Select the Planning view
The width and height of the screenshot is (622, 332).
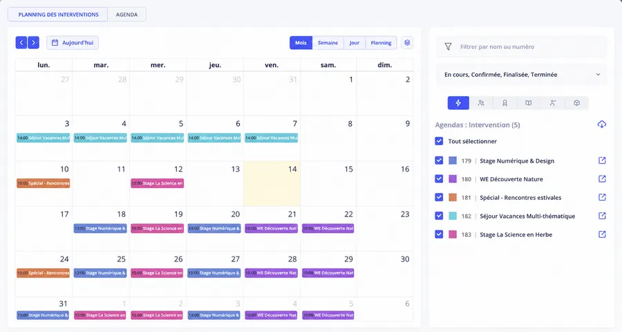pyautogui.click(x=381, y=43)
